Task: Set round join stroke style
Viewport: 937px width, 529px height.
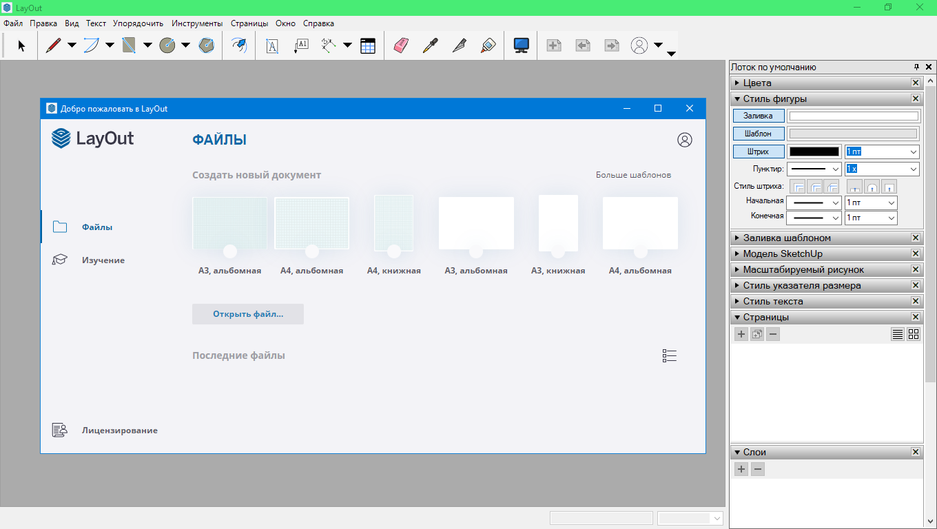Action: 815,186
